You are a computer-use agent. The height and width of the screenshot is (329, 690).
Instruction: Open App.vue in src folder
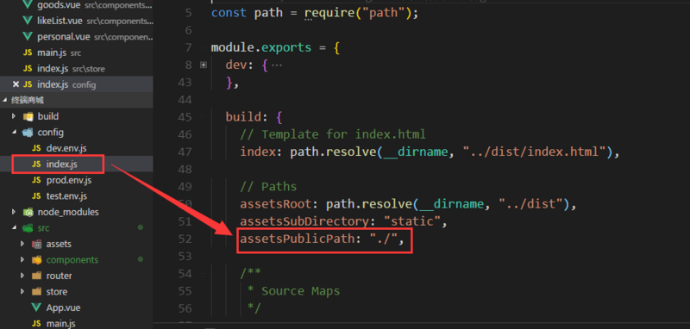pos(63,307)
